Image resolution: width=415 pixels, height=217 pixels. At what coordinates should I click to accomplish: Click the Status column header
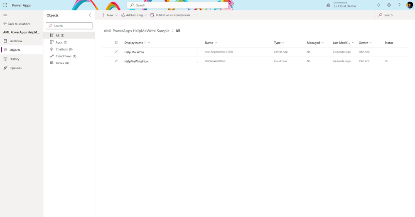(389, 43)
